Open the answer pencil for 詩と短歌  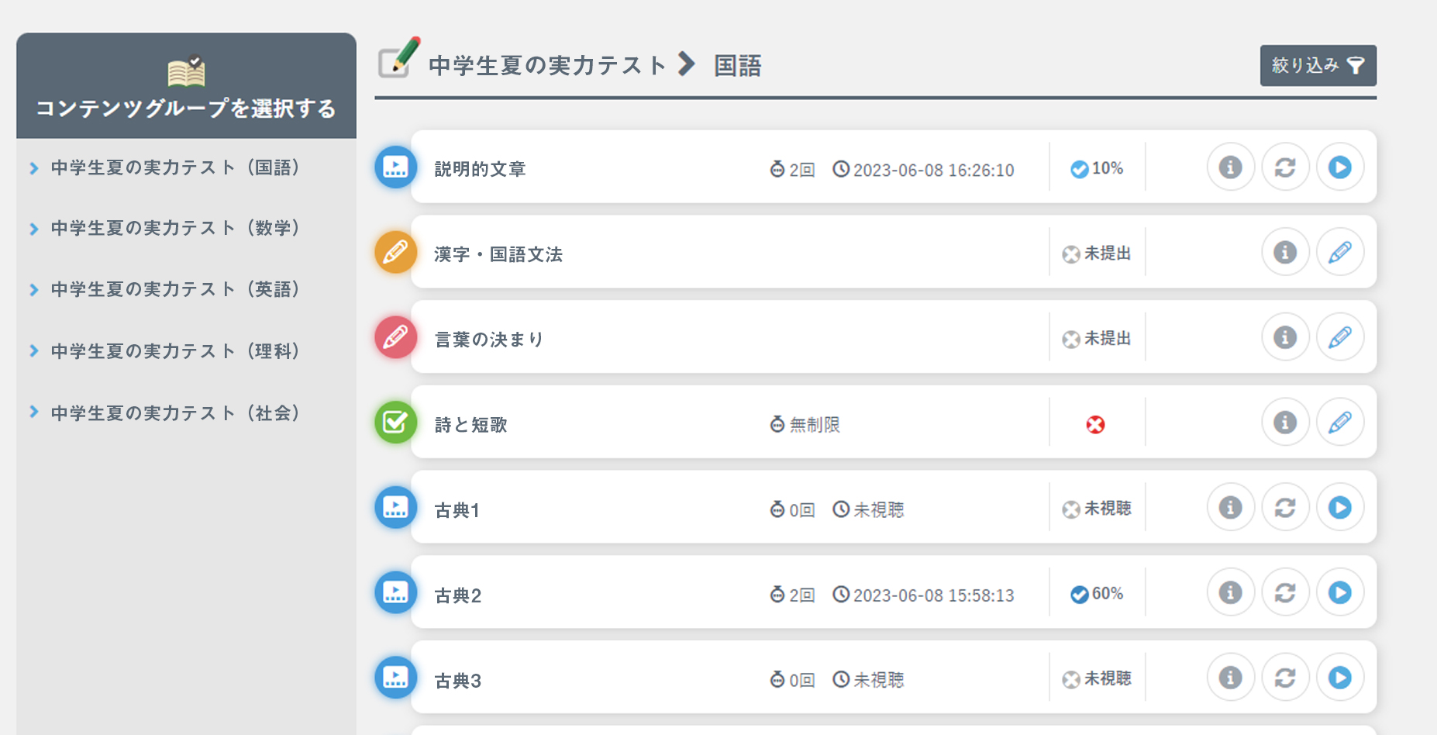[1340, 423]
